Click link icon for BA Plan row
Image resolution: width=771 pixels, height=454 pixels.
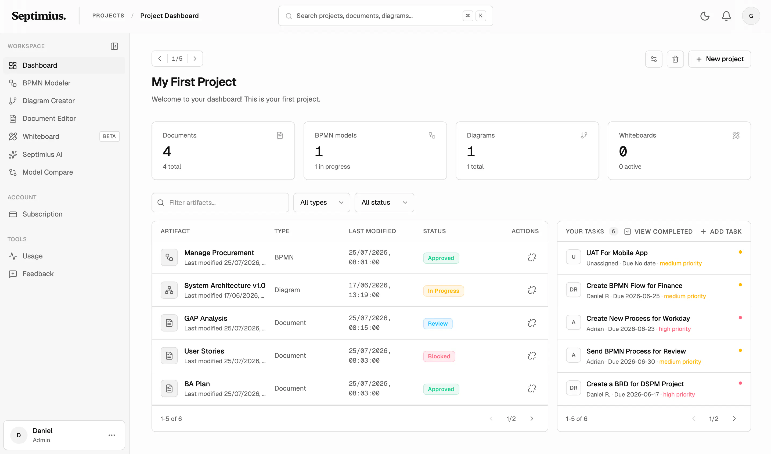[x=532, y=388]
